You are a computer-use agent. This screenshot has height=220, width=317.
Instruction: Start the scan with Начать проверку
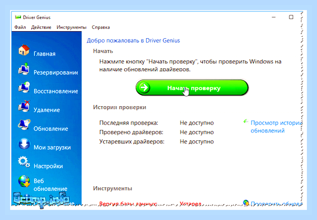pos(192,88)
